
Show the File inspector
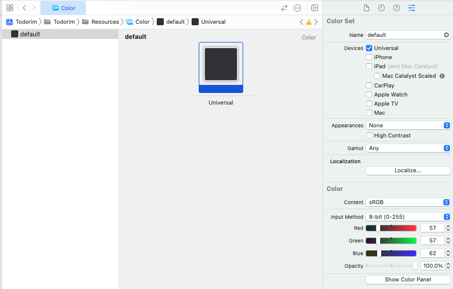(367, 8)
